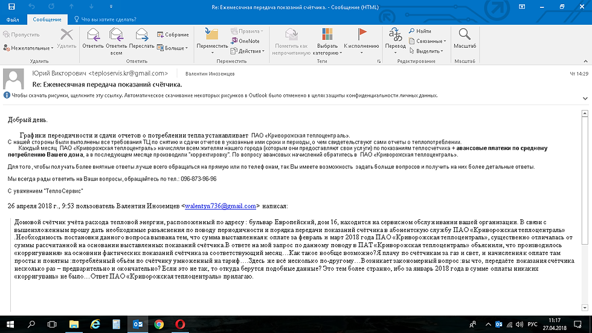
Task: Go to the previous item with the up arrow
Action: click(71, 7)
